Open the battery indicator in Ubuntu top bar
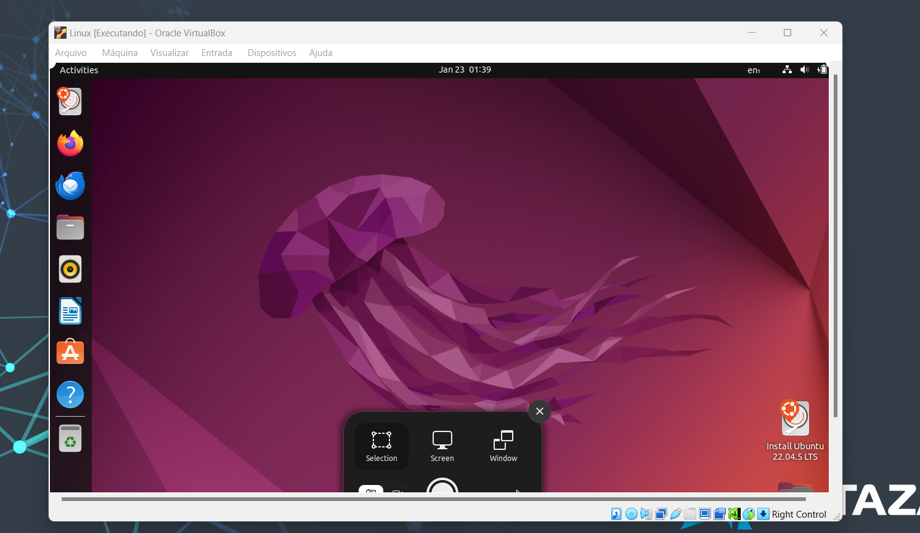Viewport: 920px width, 533px height. [823, 70]
